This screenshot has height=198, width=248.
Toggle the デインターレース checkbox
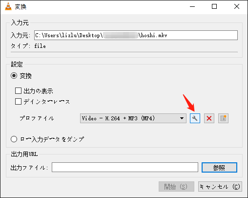(18, 101)
